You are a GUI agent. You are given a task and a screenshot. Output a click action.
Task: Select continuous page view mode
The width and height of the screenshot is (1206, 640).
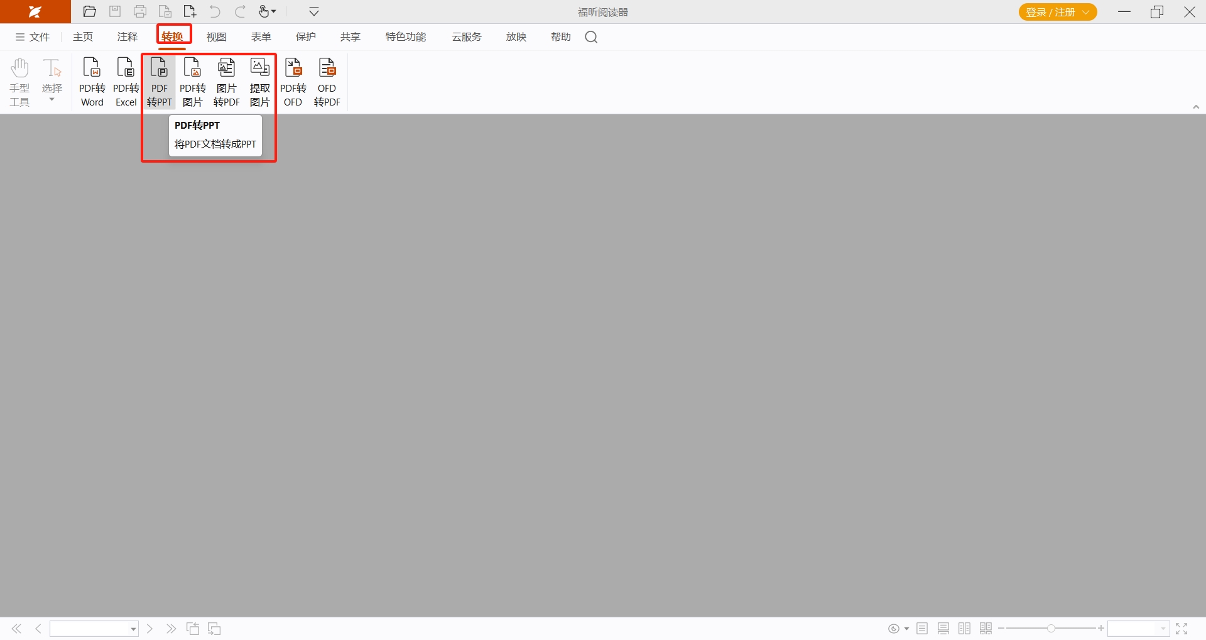[x=943, y=629]
